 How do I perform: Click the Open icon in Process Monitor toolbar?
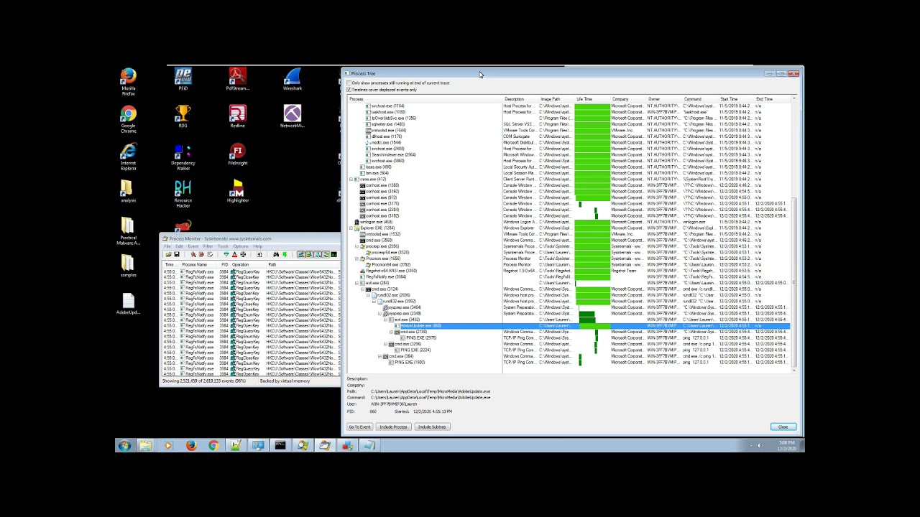168,255
